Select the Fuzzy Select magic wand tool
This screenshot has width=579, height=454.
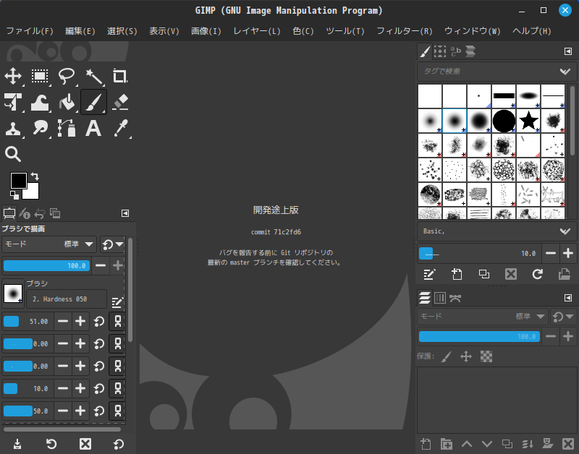[94, 77]
